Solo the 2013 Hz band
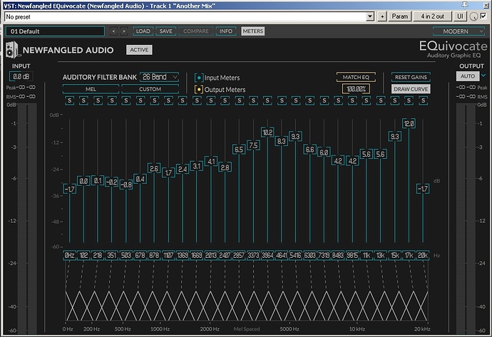The height and width of the screenshot is (337, 492). click(211, 100)
